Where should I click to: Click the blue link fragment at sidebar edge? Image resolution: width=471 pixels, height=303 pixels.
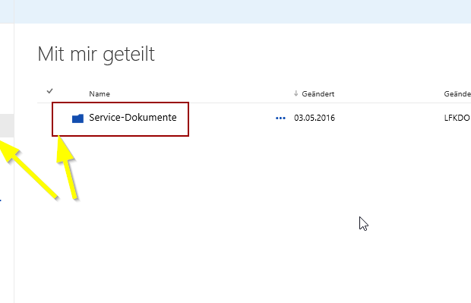point(1,200)
